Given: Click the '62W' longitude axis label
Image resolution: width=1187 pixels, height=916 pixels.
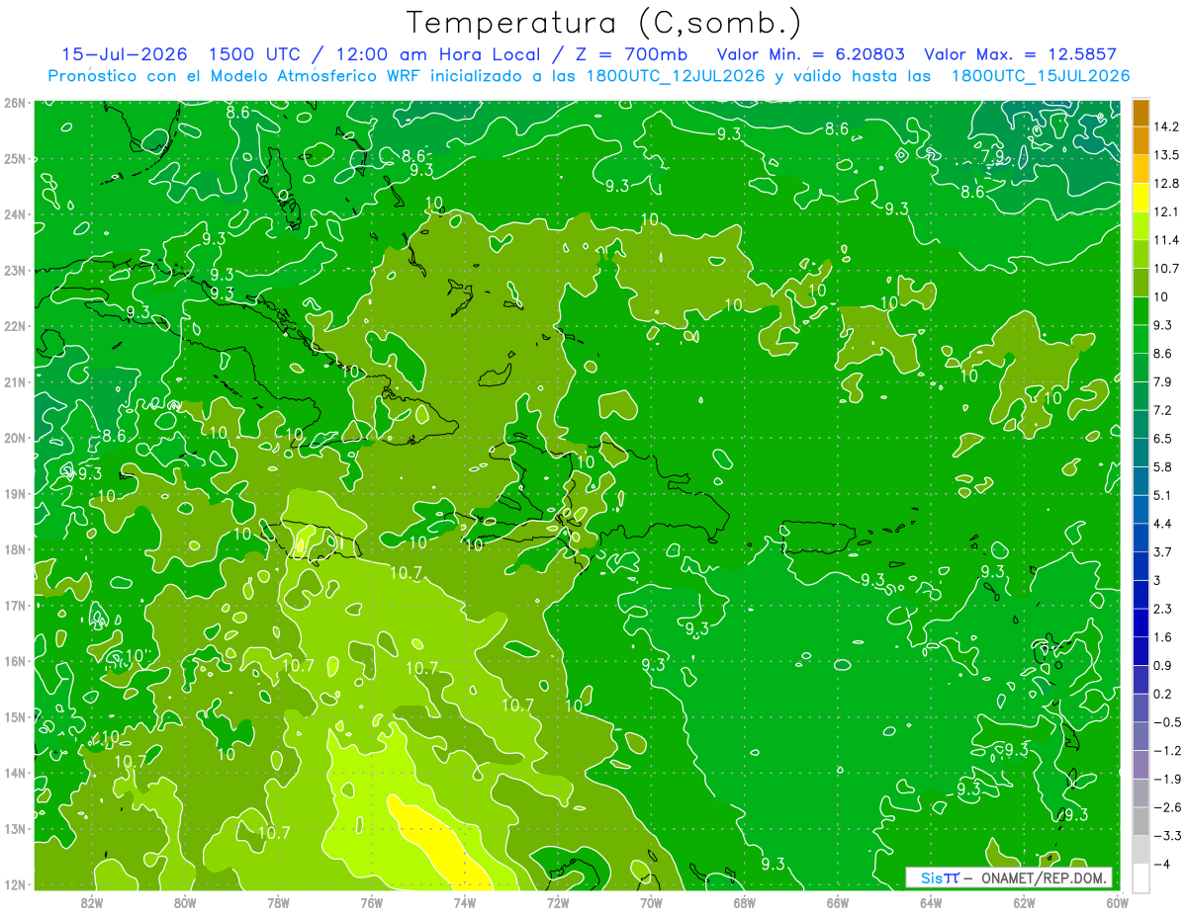Looking at the screenshot, I should click(x=1025, y=902).
